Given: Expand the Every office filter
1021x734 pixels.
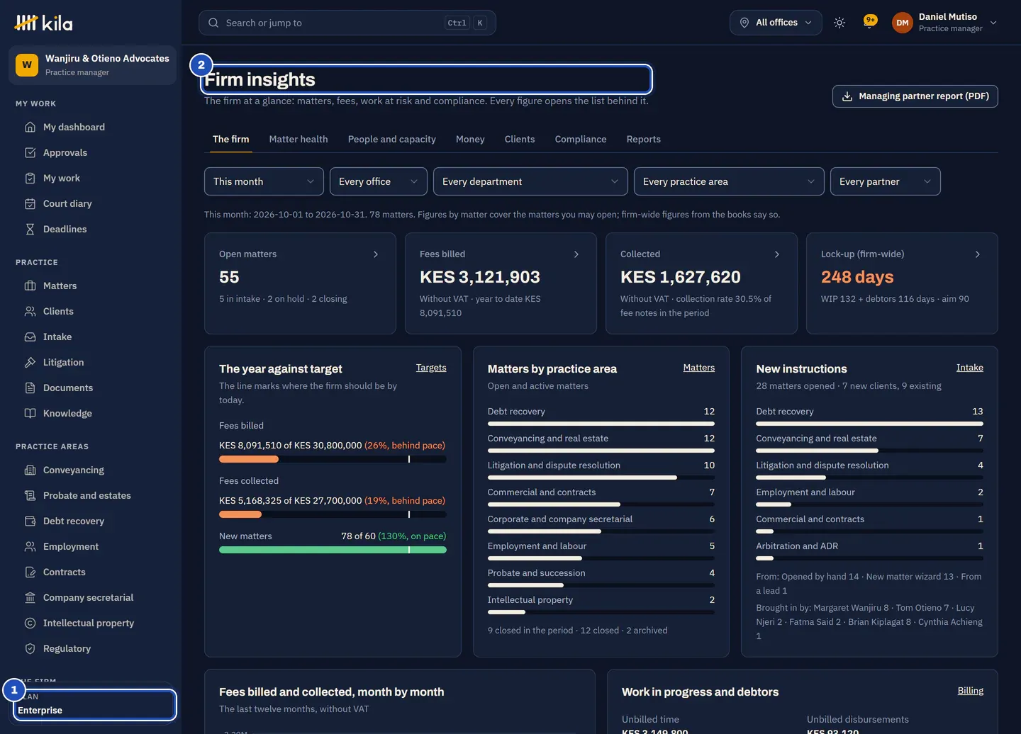Looking at the screenshot, I should click(379, 181).
